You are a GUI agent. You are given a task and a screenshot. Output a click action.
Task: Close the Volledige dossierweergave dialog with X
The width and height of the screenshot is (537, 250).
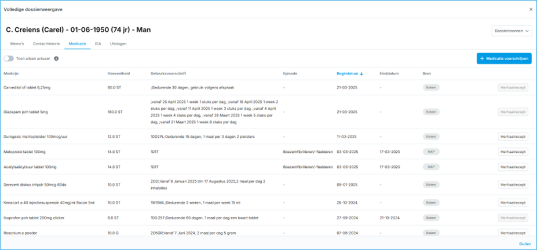531,9
